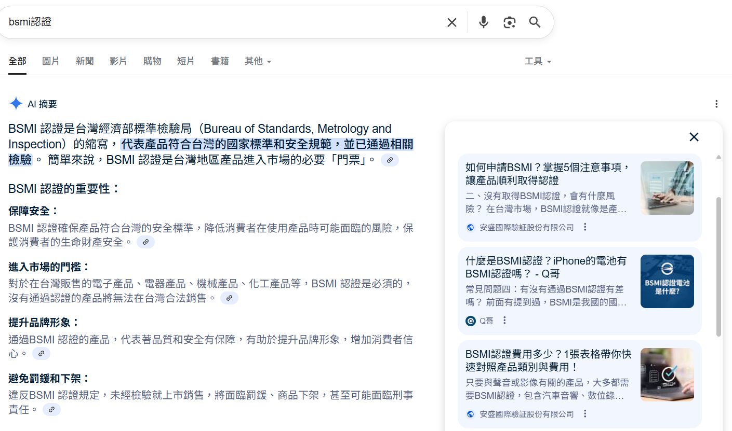Open three-dot menu on 如何申請BSMI card
Screen dimensions: 732x431
[x=585, y=227]
